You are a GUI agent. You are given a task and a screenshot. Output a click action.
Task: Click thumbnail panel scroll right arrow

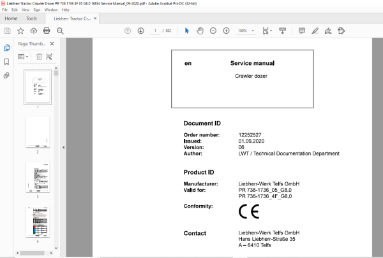pos(51,253)
